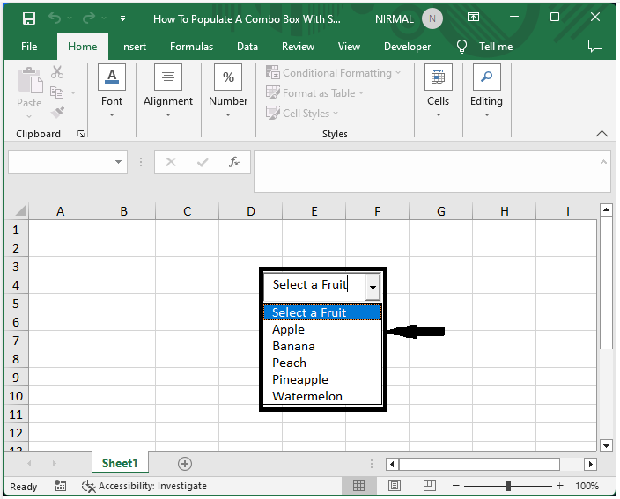Switch to the Home tab
The height and width of the screenshot is (499, 620).
click(82, 47)
